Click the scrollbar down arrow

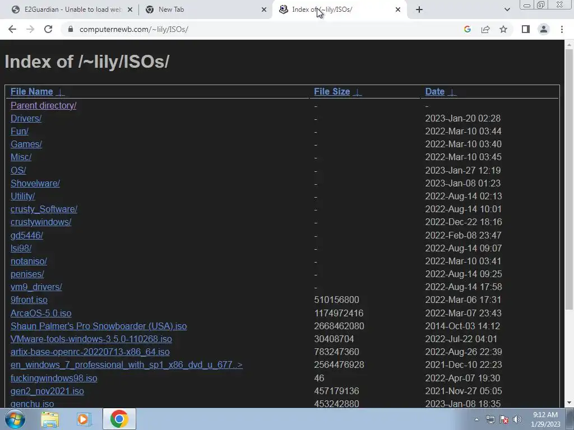(x=569, y=403)
